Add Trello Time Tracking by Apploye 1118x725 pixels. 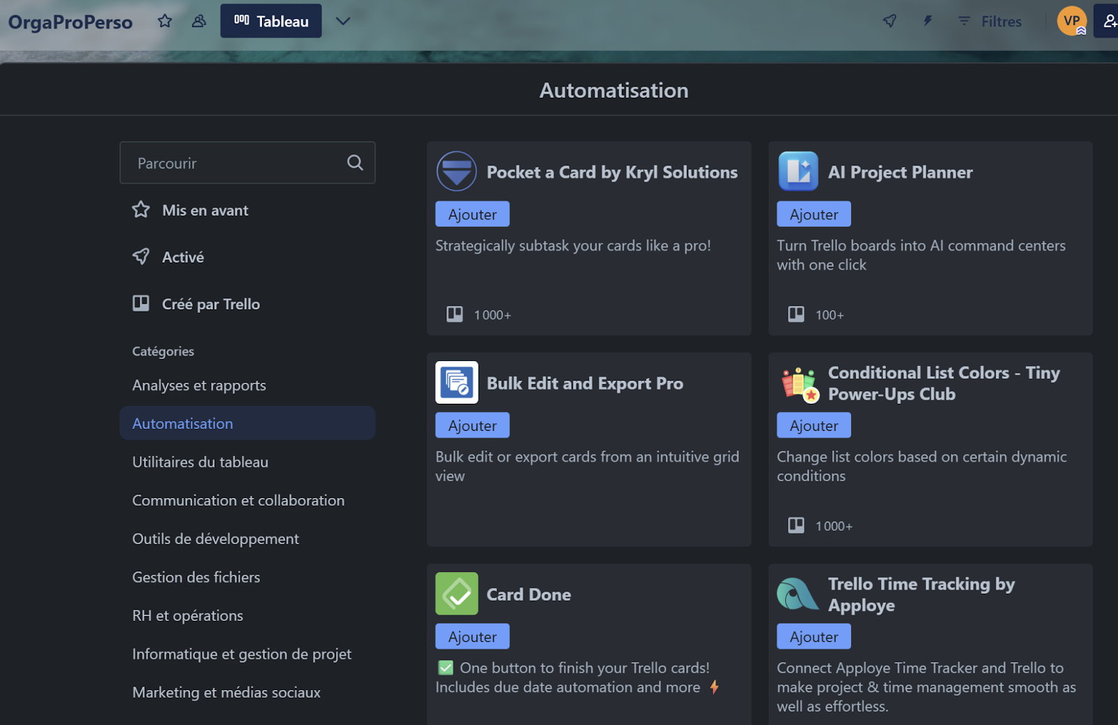tap(814, 637)
